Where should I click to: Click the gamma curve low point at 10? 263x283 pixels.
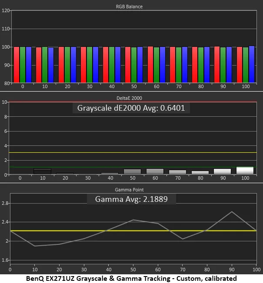pos(34,246)
